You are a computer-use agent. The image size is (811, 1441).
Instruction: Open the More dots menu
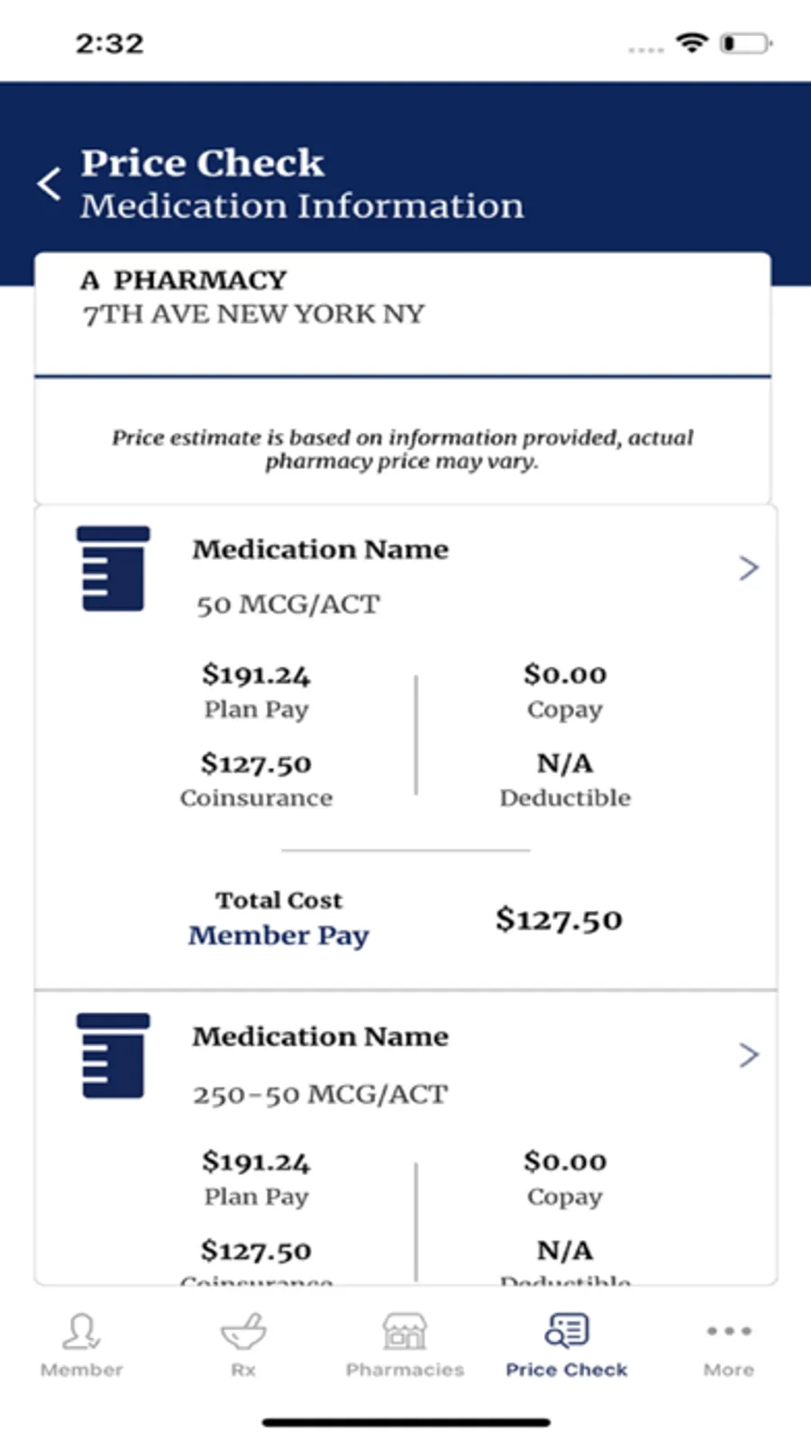(x=728, y=1331)
